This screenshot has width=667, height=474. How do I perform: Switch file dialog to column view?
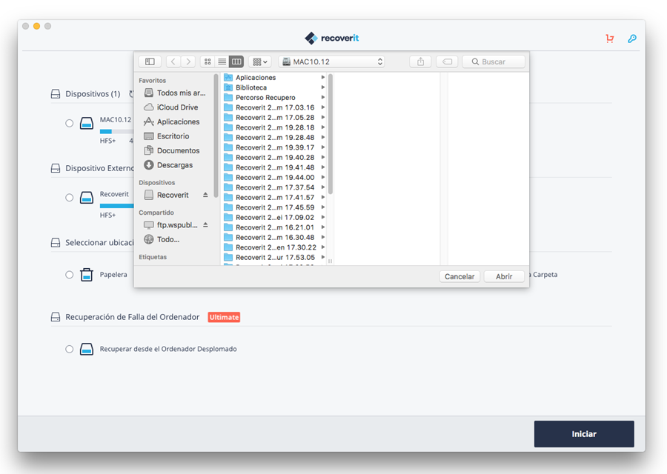[x=236, y=61]
